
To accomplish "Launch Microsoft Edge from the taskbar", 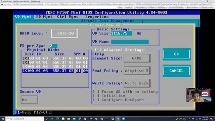I will pos(57,119).
